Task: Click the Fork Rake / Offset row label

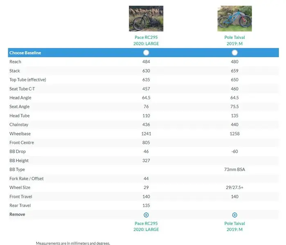Action: [x=27, y=178]
